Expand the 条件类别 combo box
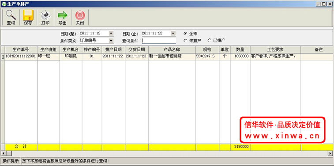 (x=111, y=41)
